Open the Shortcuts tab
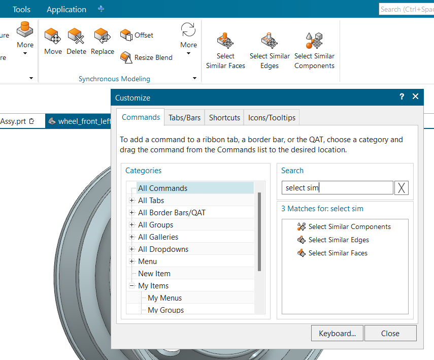 point(224,118)
